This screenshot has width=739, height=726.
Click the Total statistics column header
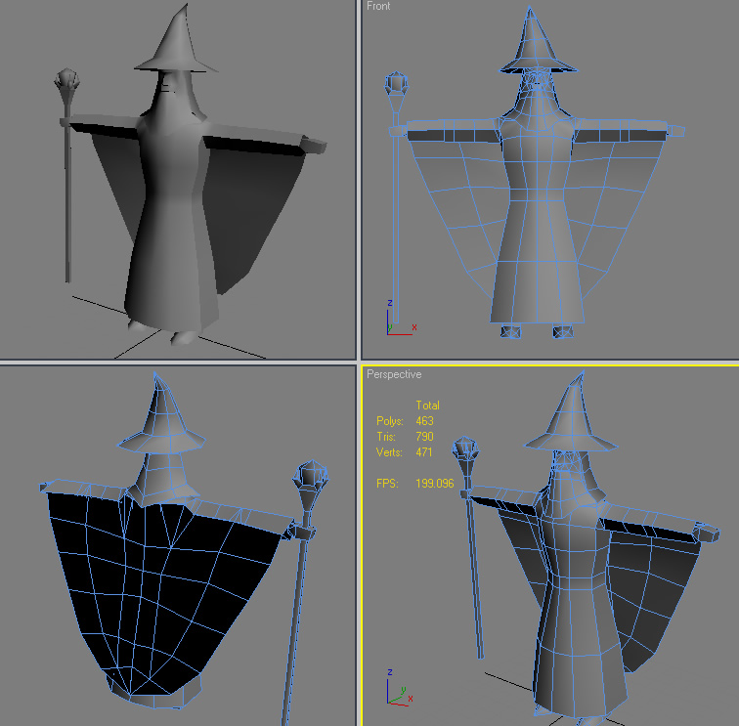(x=427, y=406)
